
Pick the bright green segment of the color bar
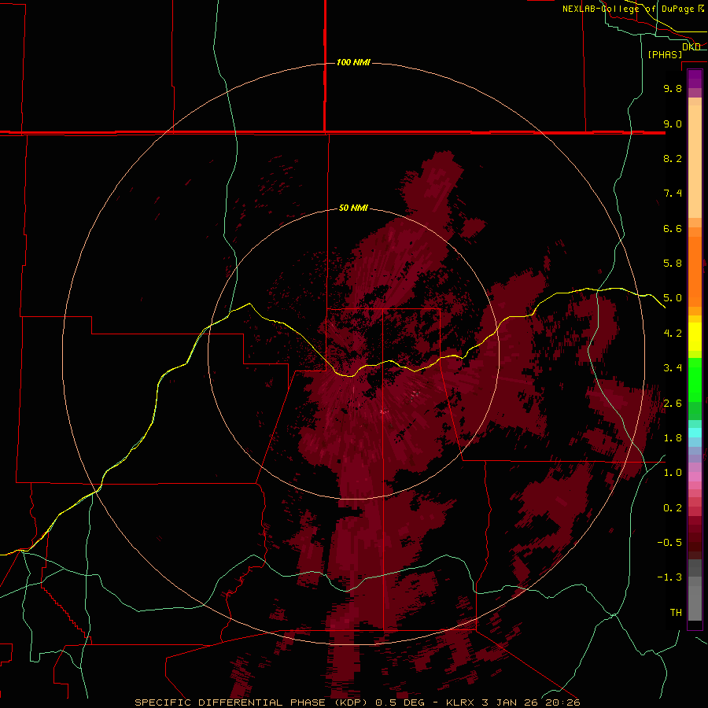tap(695, 384)
